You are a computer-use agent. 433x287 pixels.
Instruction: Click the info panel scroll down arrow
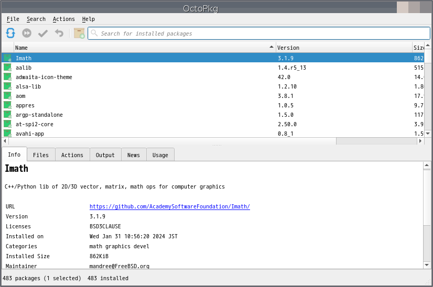pos(427,265)
